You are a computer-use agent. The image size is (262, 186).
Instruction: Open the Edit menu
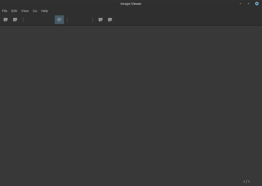(x=14, y=11)
